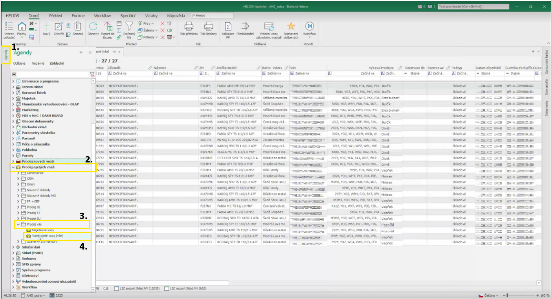The image size is (552, 299).
Task: Open the Filtry dropdown in ribbon
Action: (147, 24)
